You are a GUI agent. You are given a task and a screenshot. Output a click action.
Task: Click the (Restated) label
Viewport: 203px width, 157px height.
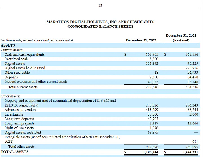point(181,40)
